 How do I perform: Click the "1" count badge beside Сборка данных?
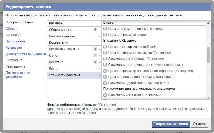point(95,30)
